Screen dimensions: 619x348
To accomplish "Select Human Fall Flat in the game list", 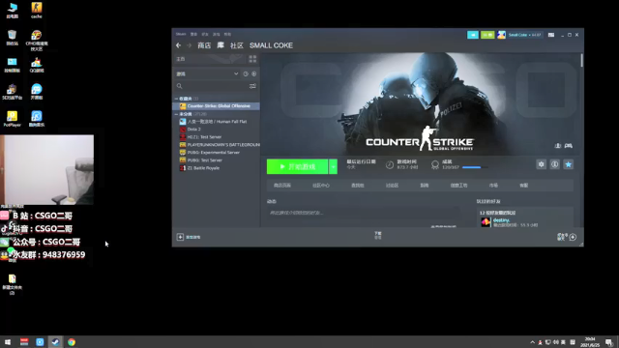I will (216, 122).
